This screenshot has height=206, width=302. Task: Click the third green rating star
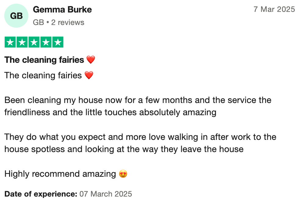[34, 42]
